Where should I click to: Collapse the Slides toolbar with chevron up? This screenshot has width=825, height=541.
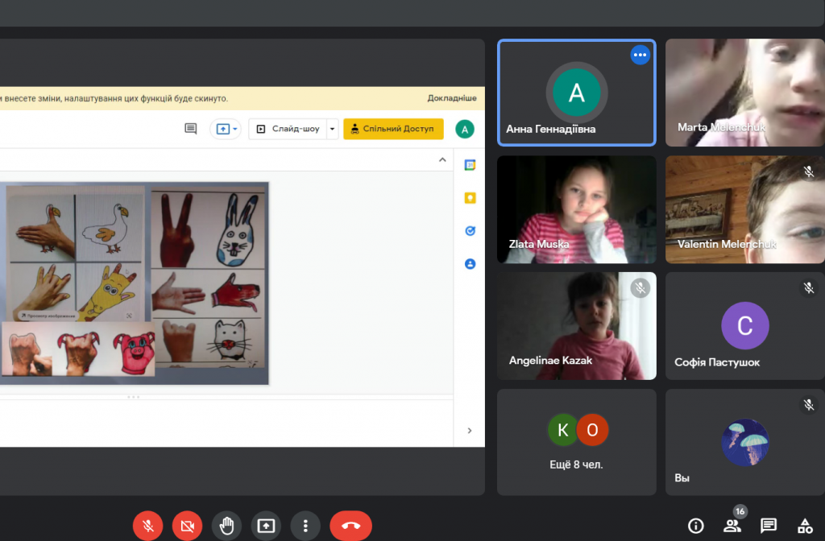tap(442, 160)
